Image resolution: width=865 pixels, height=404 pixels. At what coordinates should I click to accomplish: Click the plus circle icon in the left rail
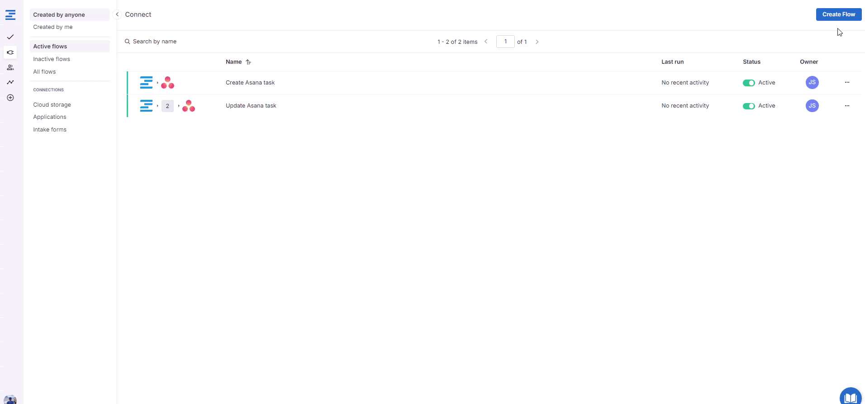coord(10,98)
